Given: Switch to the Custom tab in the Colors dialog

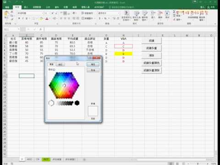Looking at the screenshot, I should pyautogui.click(x=60, y=65).
